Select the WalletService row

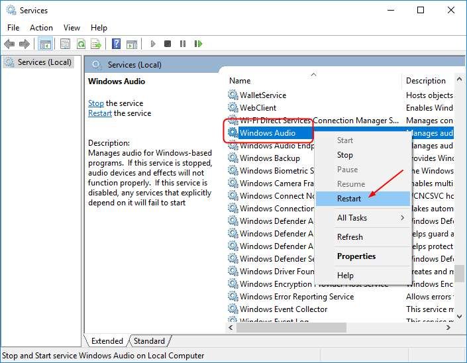(x=340, y=95)
